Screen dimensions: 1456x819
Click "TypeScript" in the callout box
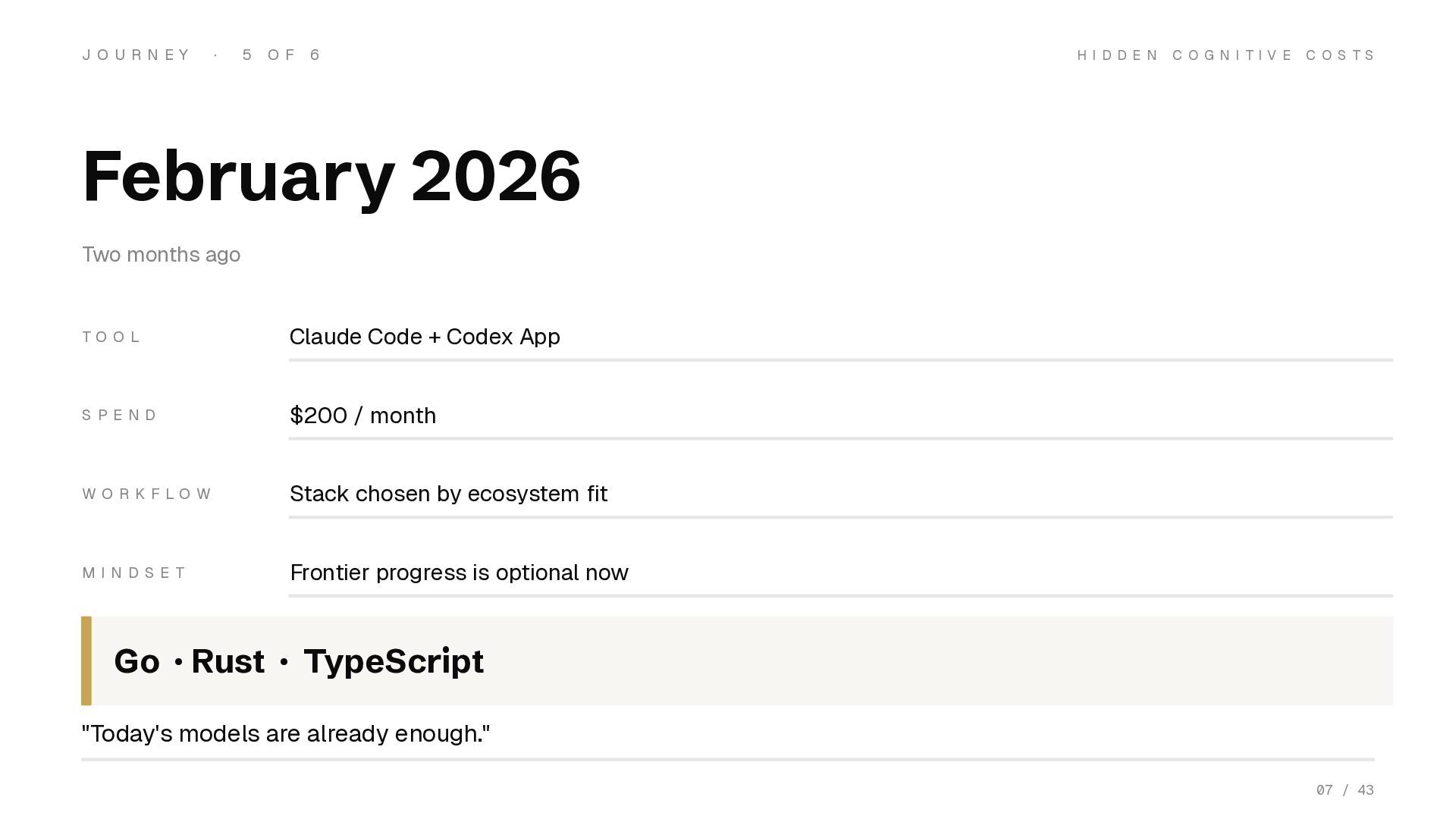393,661
